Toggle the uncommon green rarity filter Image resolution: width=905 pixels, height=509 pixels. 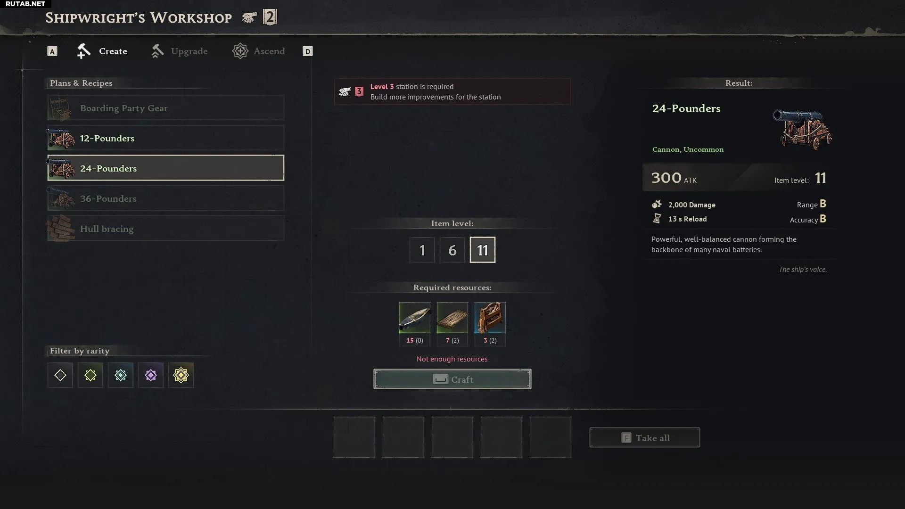(x=90, y=375)
